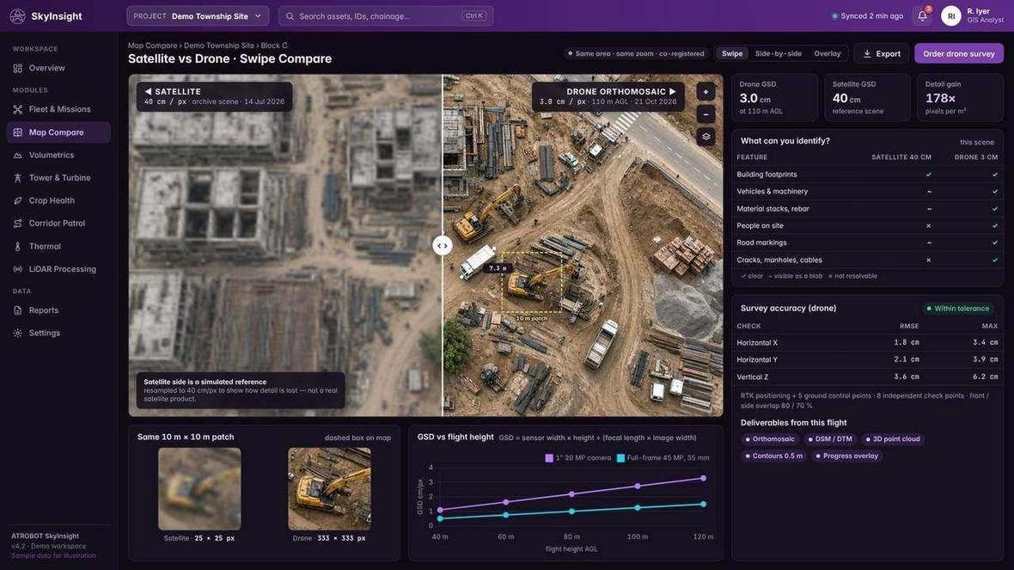The image size is (1014, 570).
Task: Click Order drone survey button
Action: click(x=958, y=53)
